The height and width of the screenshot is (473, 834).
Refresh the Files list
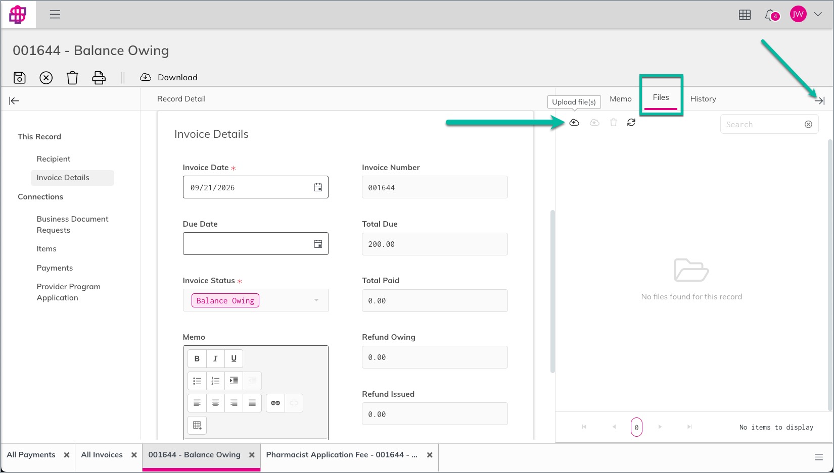[x=631, y=123]
